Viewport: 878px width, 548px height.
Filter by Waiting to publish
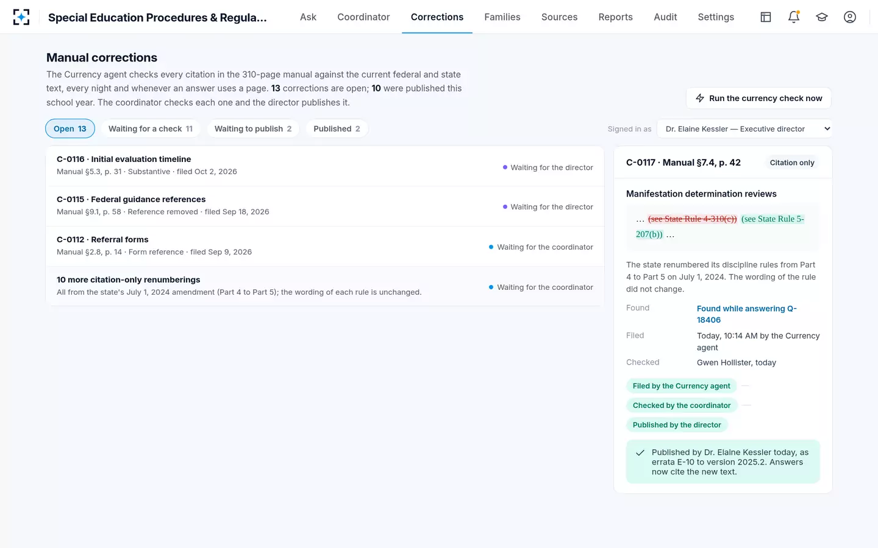point(253,128)
